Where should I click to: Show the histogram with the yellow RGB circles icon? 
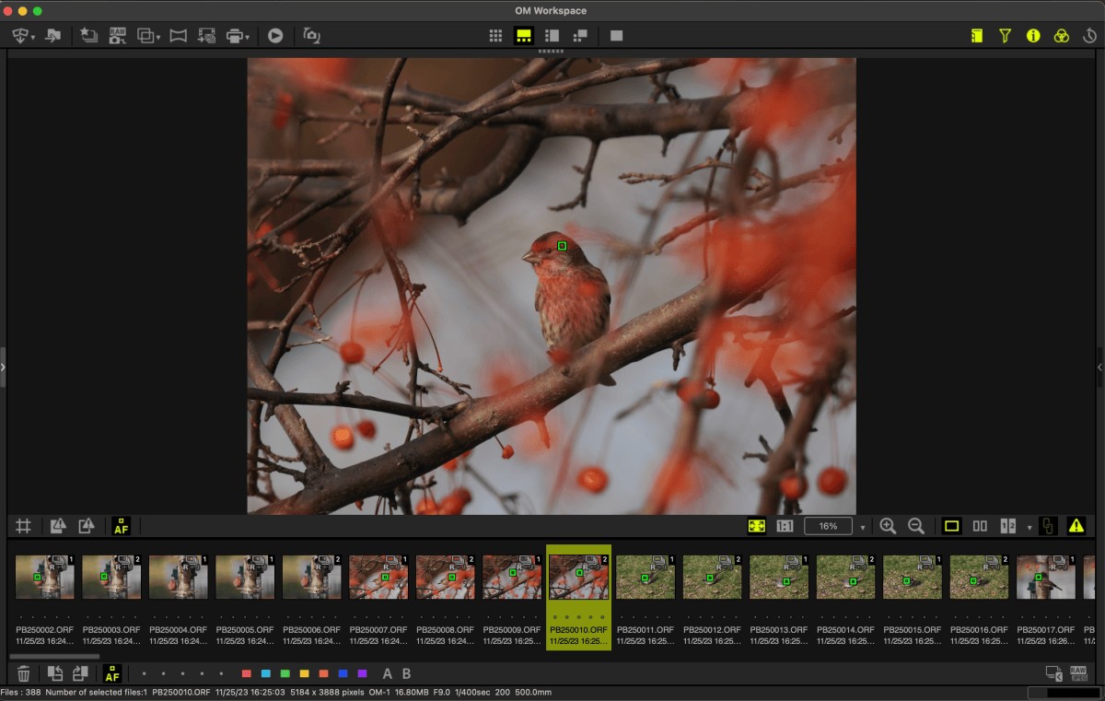click(x=1062, y=36)
